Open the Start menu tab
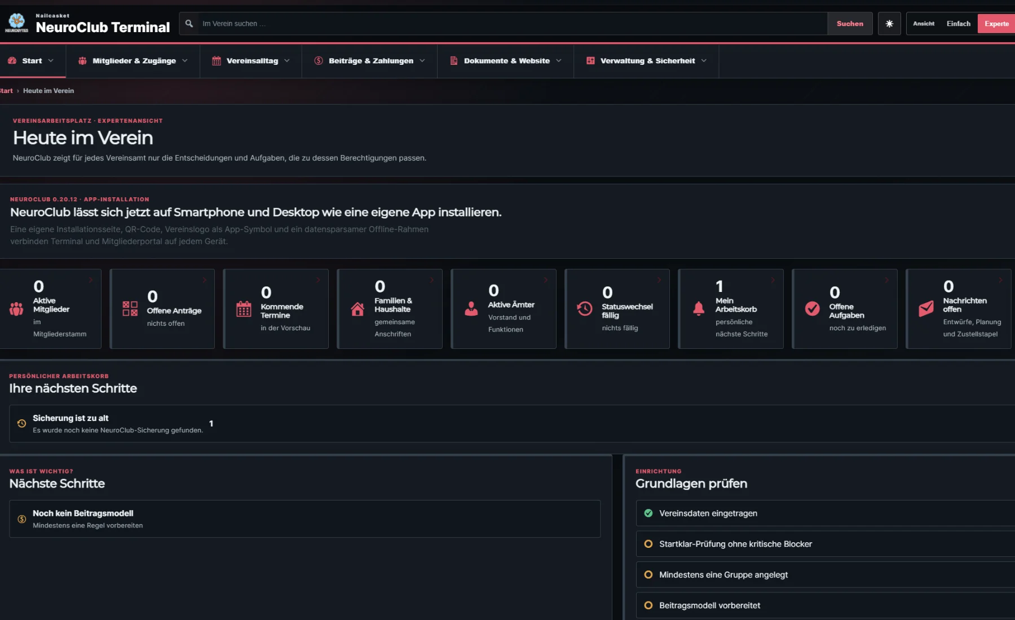The image size is (1015, 620). point(32,61)
